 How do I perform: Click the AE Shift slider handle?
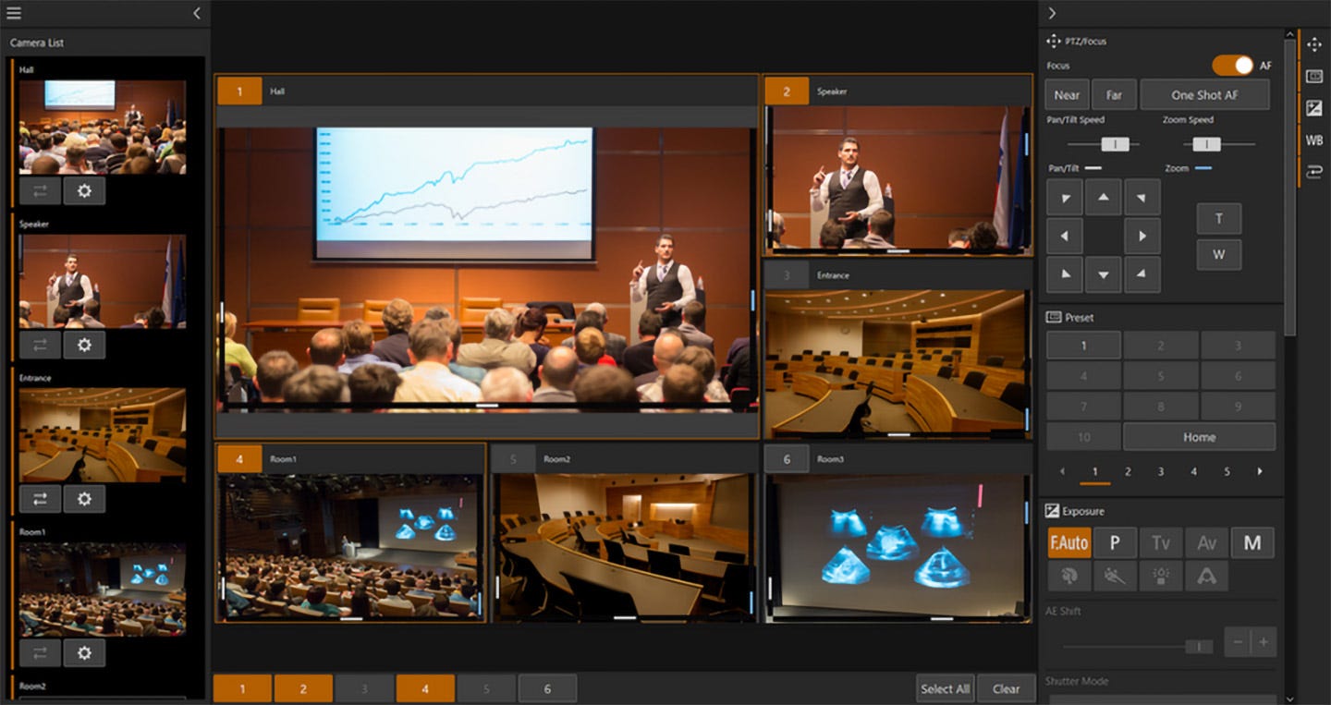pyautogui.click(x=1199, y=646)
